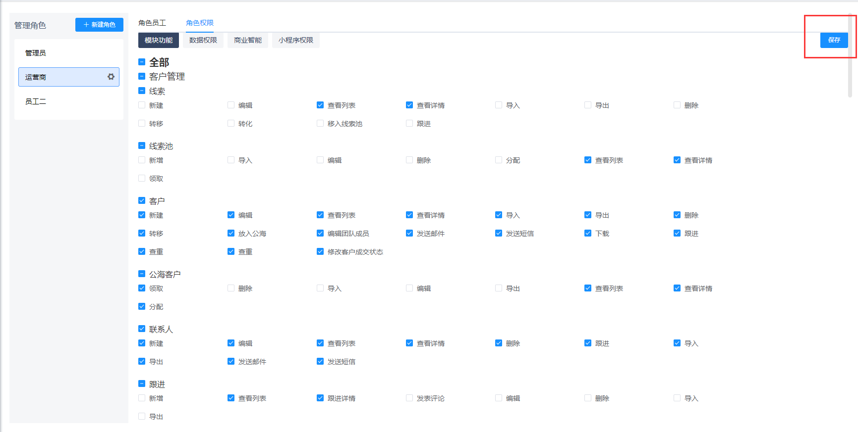Toggle the 线索 section checkbox
This screenshot has height=432, width=858.
click(142, 91)
